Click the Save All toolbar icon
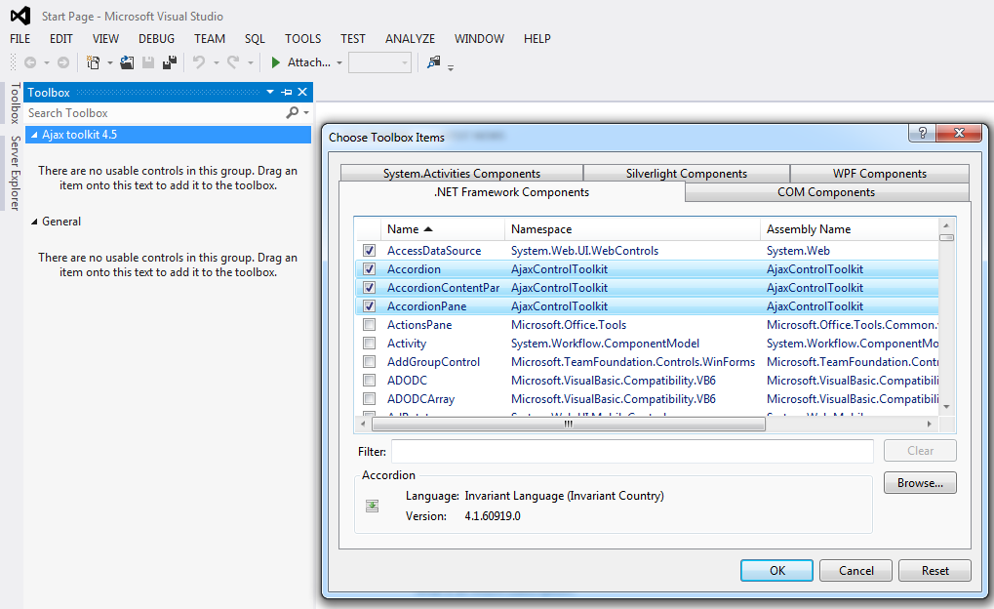 coord(170,62)
